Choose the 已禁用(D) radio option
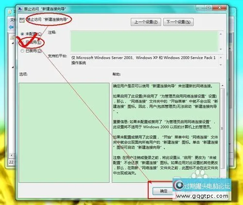The height and width of the screenshot is (205, 243). pyautogui.click(x=22, y=51)
